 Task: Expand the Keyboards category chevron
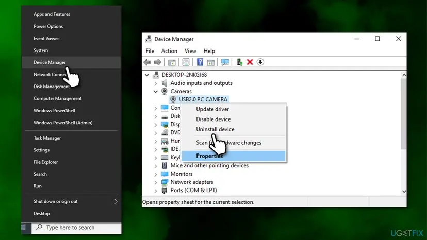coord(156,158)
